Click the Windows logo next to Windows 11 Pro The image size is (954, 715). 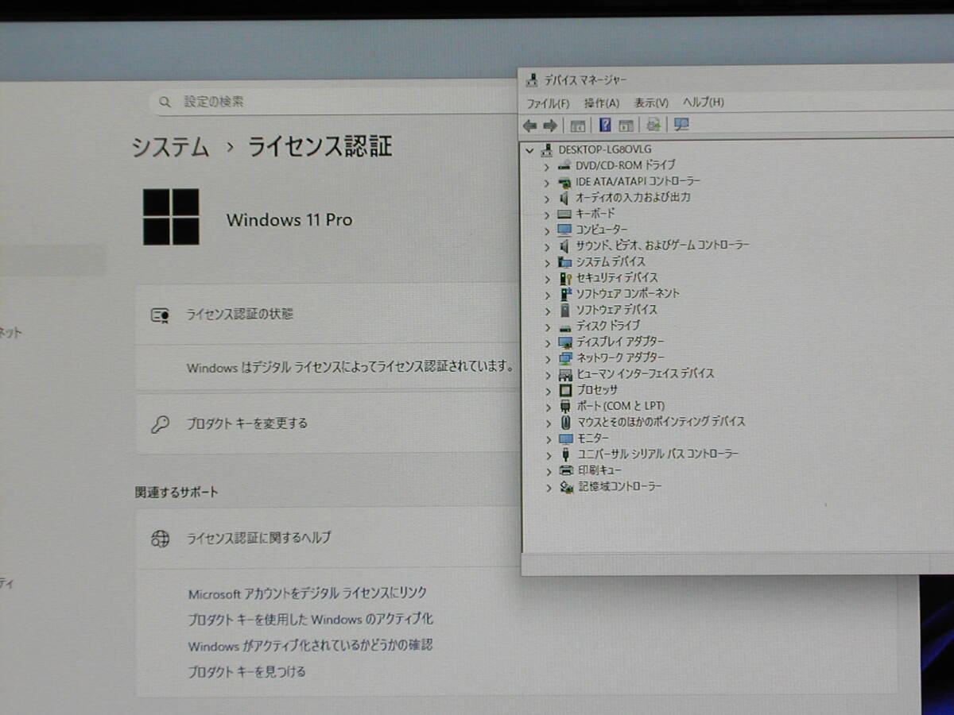point(171,216)
